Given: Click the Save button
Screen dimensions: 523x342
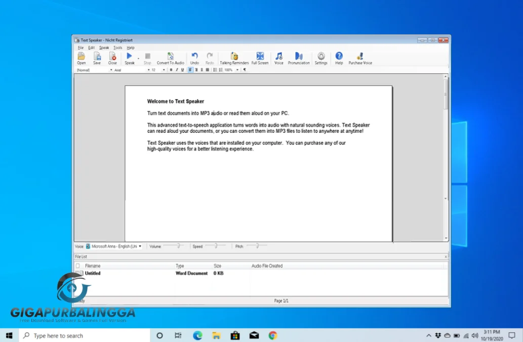Looking at the screenshot, I should [x=97, y=57].
